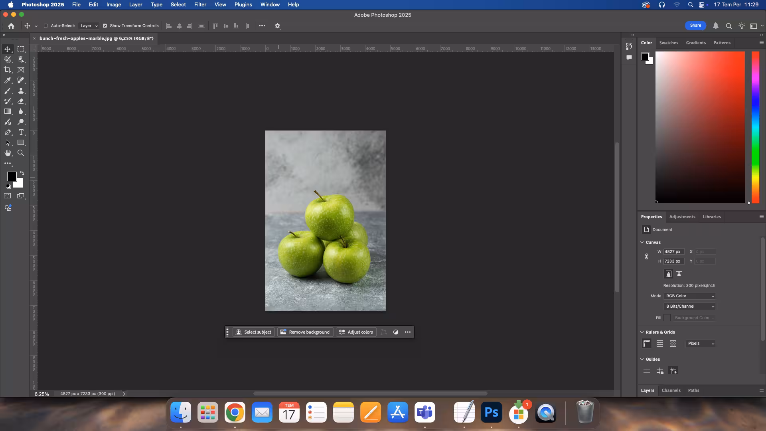
Task: Open the Mode RGB Color dropdown
Action: [x=689, y=296]
